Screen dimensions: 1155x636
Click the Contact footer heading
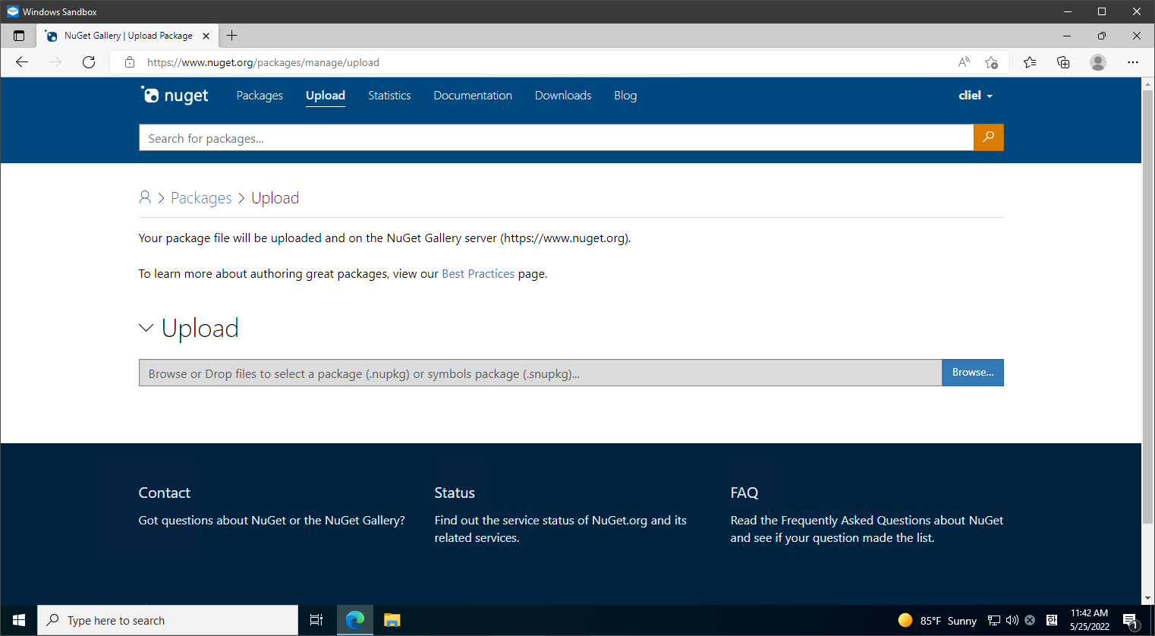[164, 493]
